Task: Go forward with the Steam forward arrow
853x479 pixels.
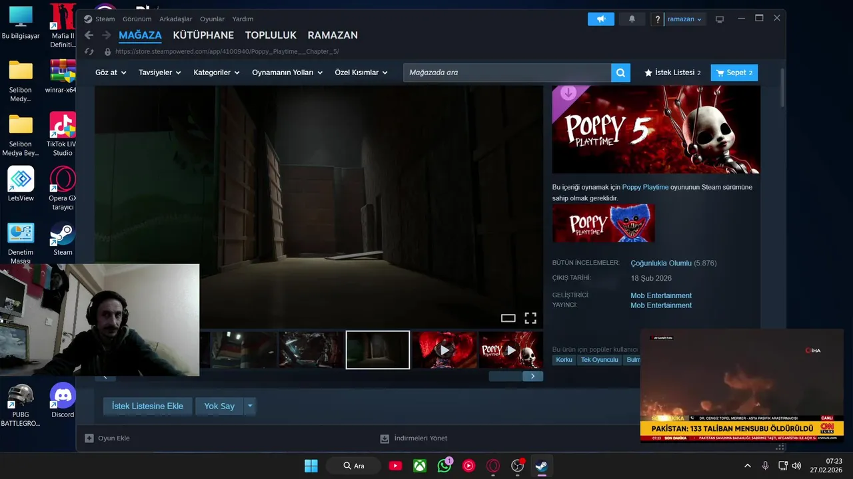Action: 106,35
